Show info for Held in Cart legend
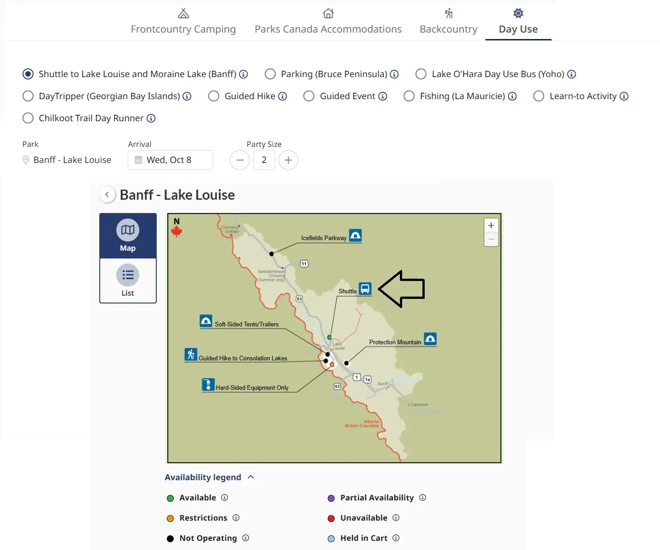This screenshot has height=550, width=660. [x=396, y=538]
